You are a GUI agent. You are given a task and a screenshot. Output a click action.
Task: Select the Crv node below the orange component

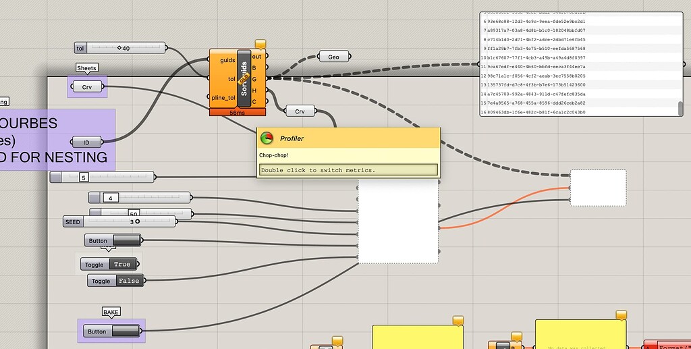point(300,111)
